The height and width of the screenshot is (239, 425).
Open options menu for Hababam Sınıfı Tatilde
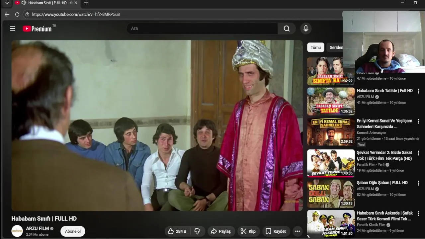(418, 91)
